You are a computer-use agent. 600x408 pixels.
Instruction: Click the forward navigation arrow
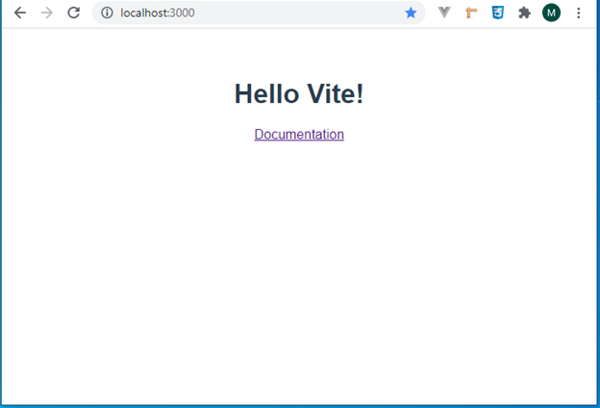tap(47, 13)
